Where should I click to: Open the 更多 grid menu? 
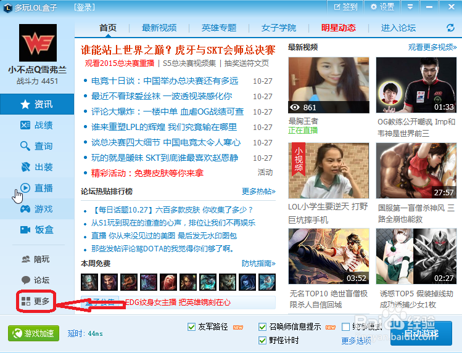[36, 301]
